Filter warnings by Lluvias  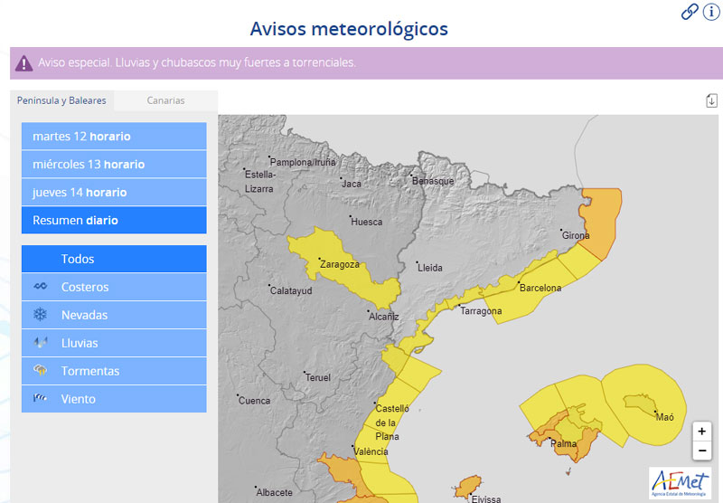point(80,343)
